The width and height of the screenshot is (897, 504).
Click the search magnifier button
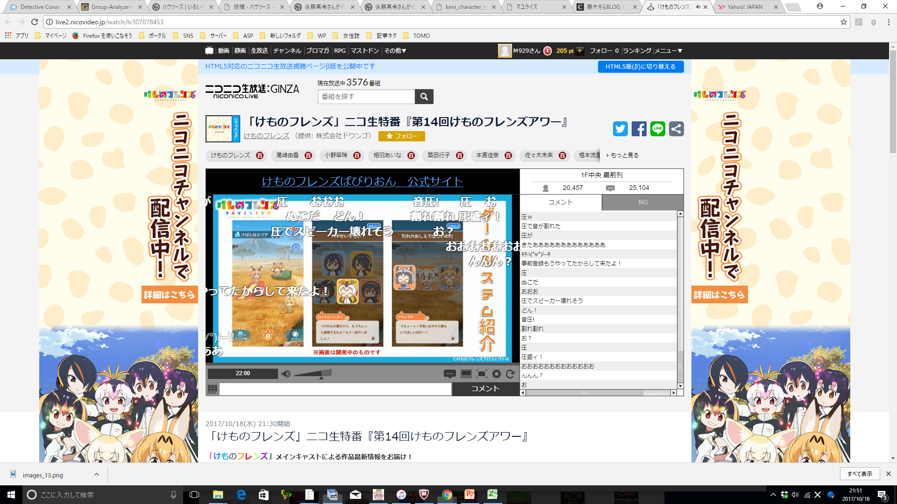(424, 97)
